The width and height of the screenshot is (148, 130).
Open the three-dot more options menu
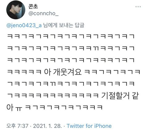point(138,7)
